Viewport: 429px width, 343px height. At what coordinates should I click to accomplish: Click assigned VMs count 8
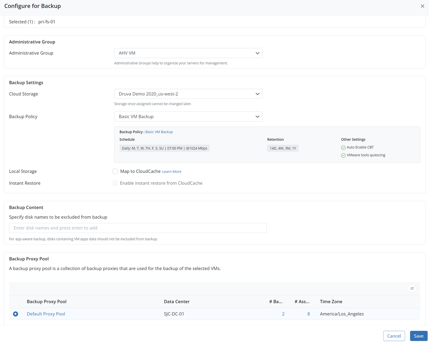[308, 314]
